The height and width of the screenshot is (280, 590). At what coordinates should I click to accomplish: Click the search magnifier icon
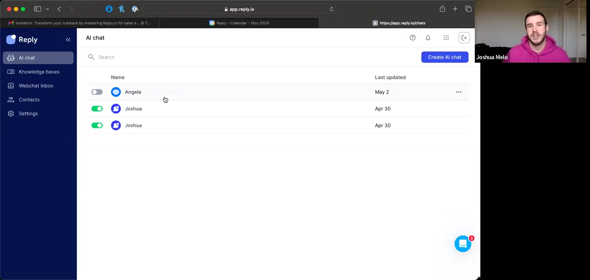tap(91, 57)
